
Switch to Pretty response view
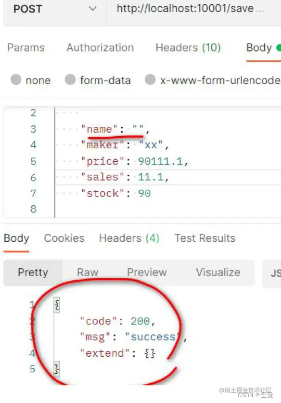[x=33, y=272]
